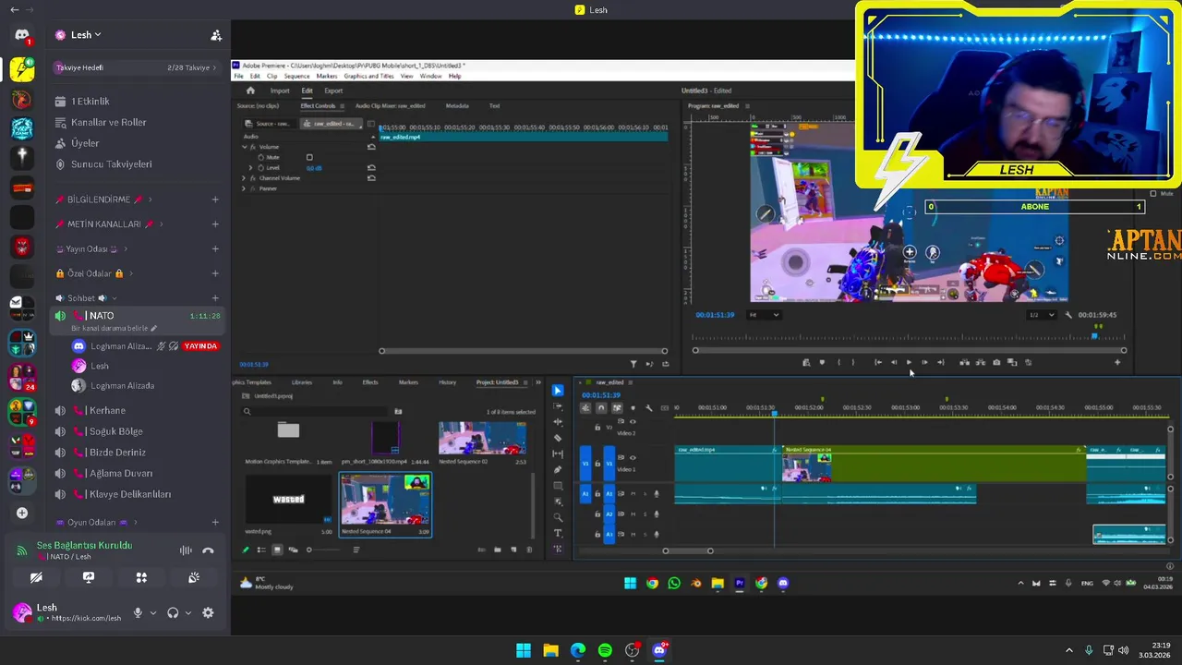Screen dimensions: 1182x665
Task: Open the Window menu in Premiere
Action: pyautogui.click(x=430, y=76)
